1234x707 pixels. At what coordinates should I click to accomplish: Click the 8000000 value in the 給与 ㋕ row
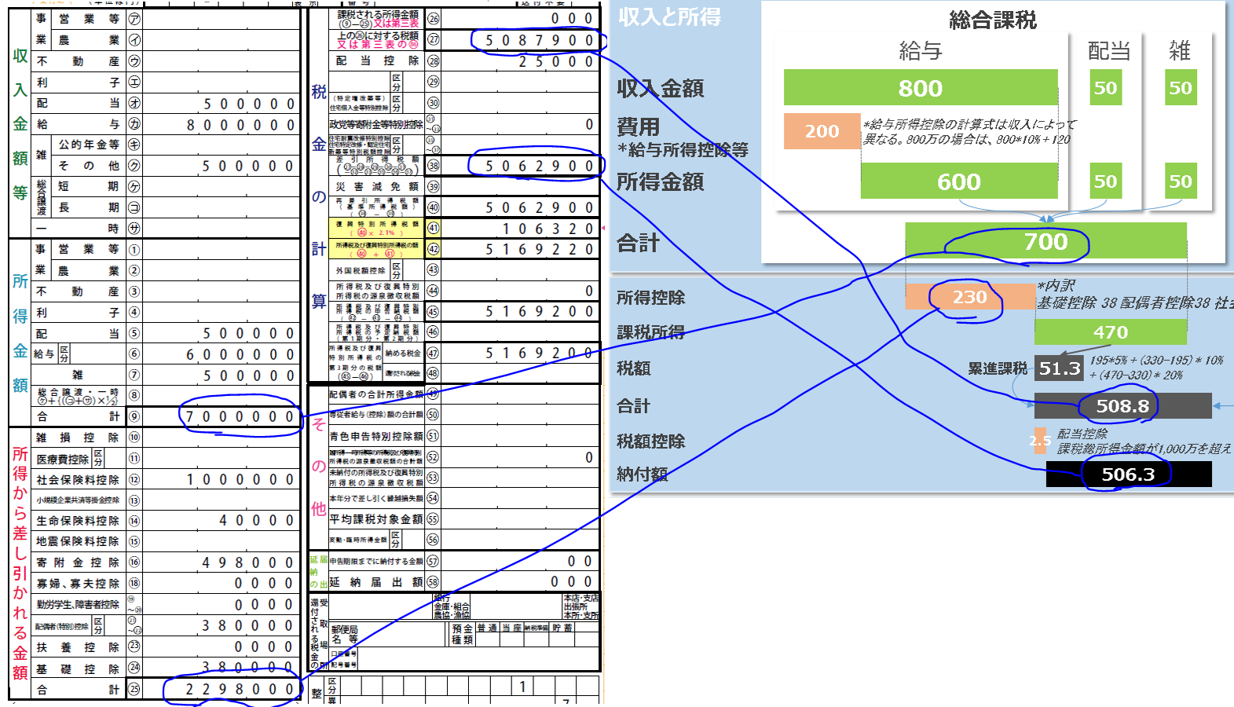(x=240, y=125)
